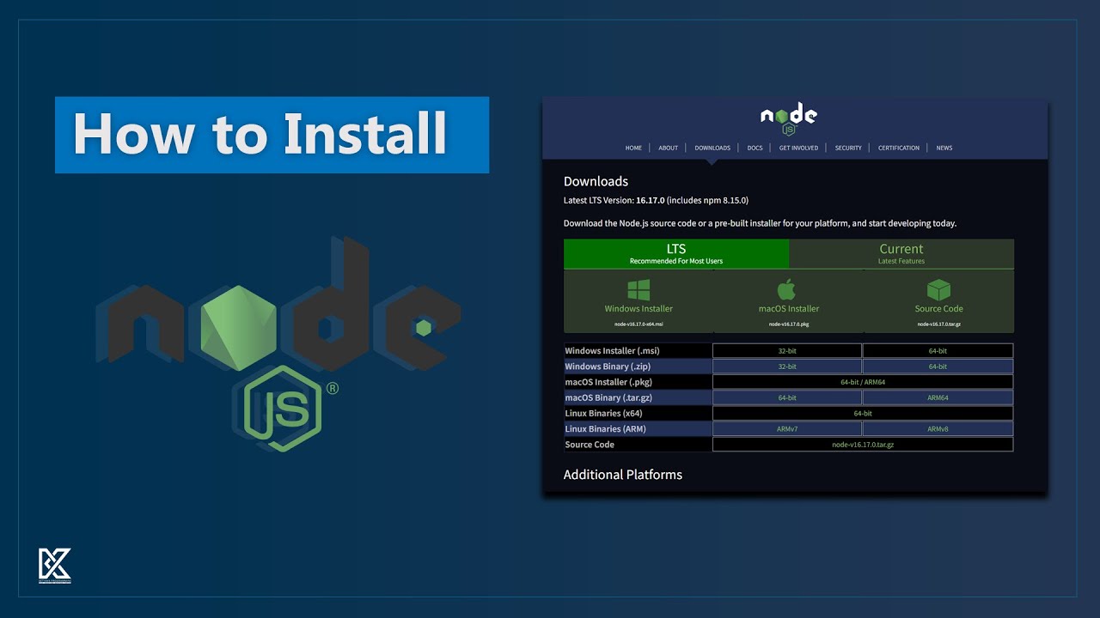Click node-v16.17.0.tar.gz in the Source Code table row

click(x=863, y=444)
